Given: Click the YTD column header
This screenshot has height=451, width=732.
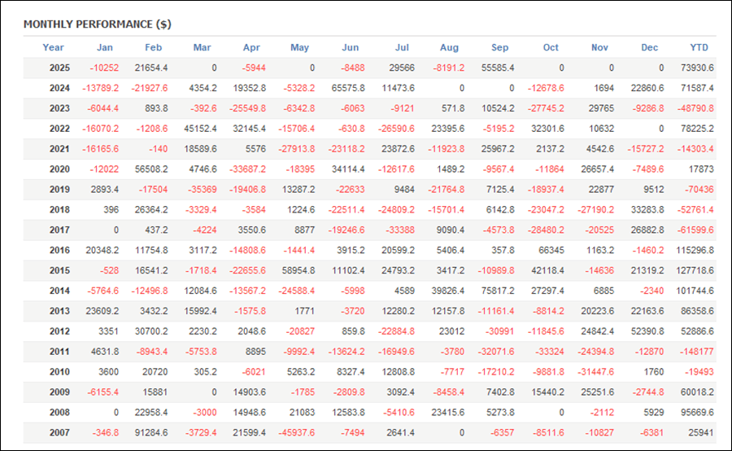Looking at the screenshot, I should pyautogui.click(x=699, y=47).
